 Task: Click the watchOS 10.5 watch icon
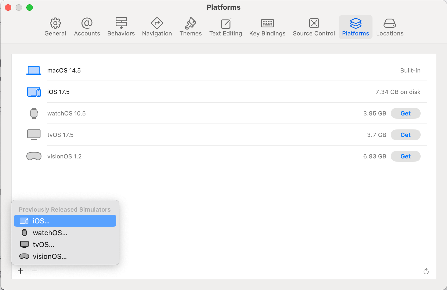[x=34, y=113]
